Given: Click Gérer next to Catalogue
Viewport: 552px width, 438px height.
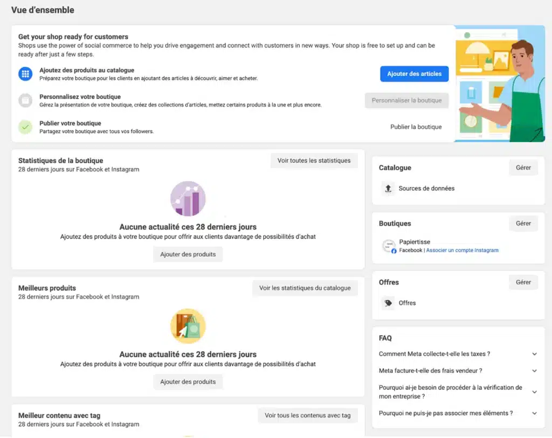Looking at the screenshot, I should click(523, 168).
